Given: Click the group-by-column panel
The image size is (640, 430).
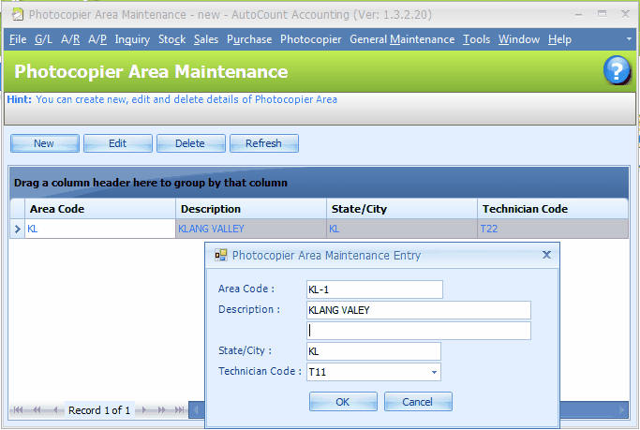Looking at the screenshot, I should tap(319, 183).
